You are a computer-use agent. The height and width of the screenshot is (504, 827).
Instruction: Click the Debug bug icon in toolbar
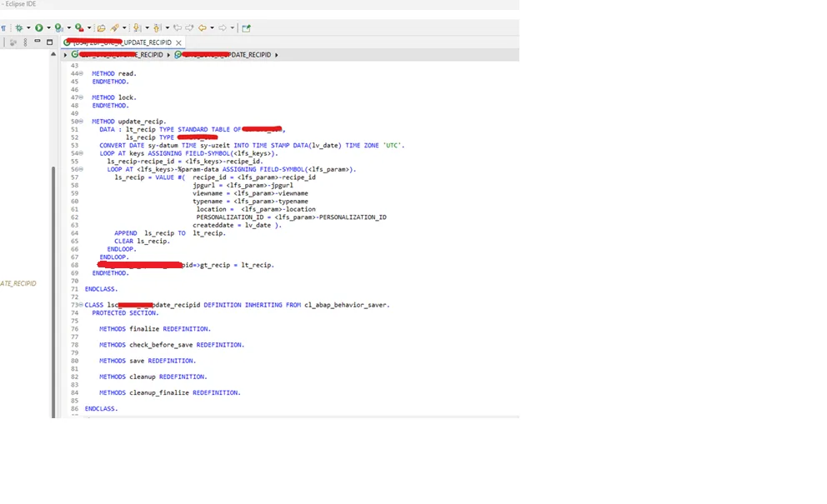pos(19,28)
